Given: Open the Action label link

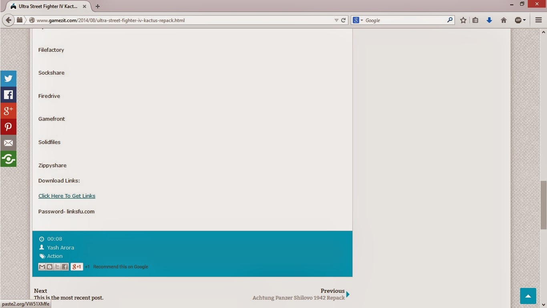Looking at the screenshot, I should pos(55,256).
